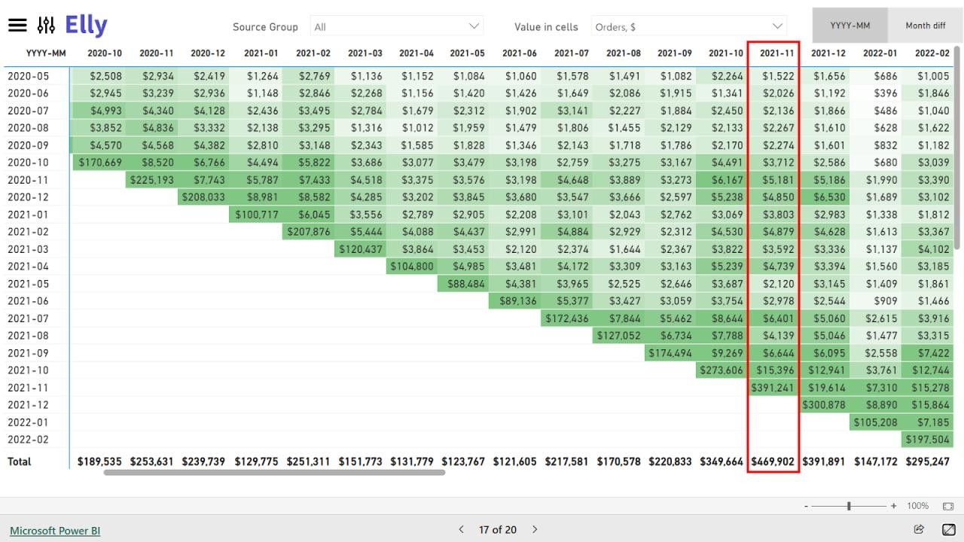Click the fit-to-screen icon near zoom controls
Image resolution: width=964 pixels, height=542 pixels.
pos(947,507)
